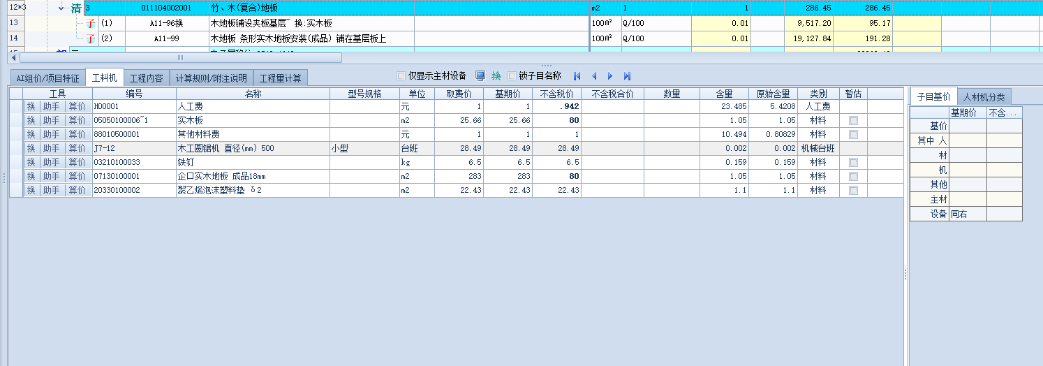
Task: Click value 19,127.84 in row 14
Action: coord(808,38)
